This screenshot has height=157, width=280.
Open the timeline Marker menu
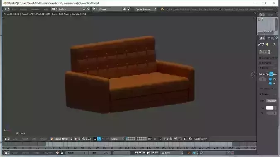[x=25, y=153]
